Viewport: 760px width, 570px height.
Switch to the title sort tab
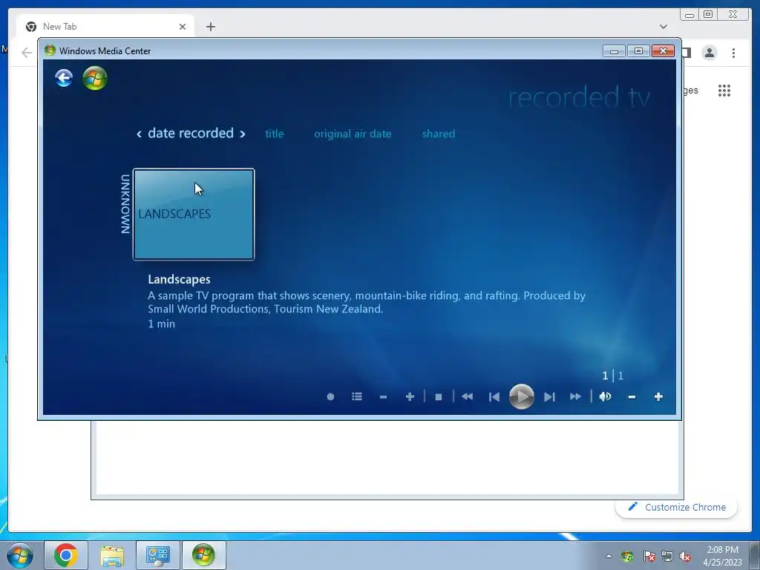point(275,134)
